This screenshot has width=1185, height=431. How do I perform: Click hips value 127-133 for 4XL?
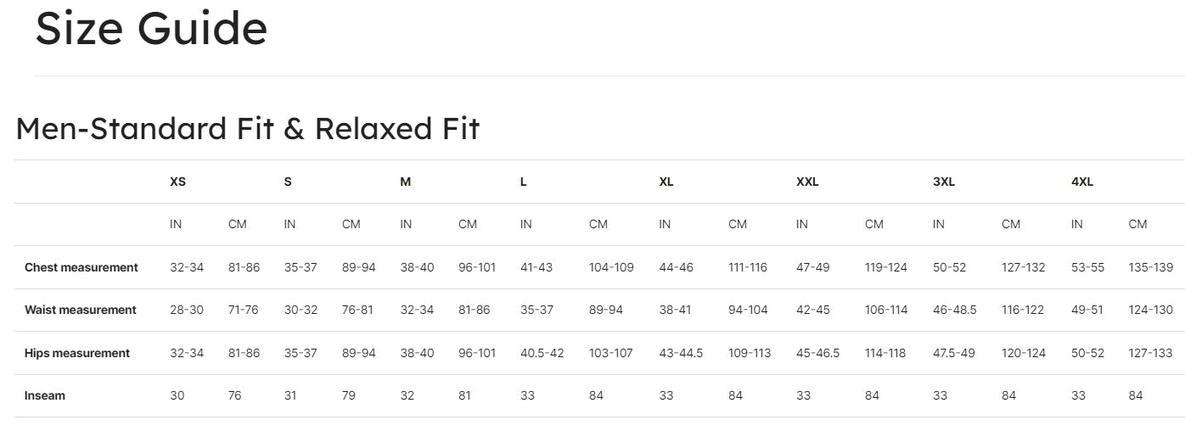click(x=1150, y=353)
